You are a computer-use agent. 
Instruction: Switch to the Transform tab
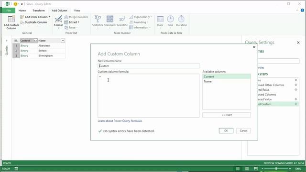click(x=38, y=11)
